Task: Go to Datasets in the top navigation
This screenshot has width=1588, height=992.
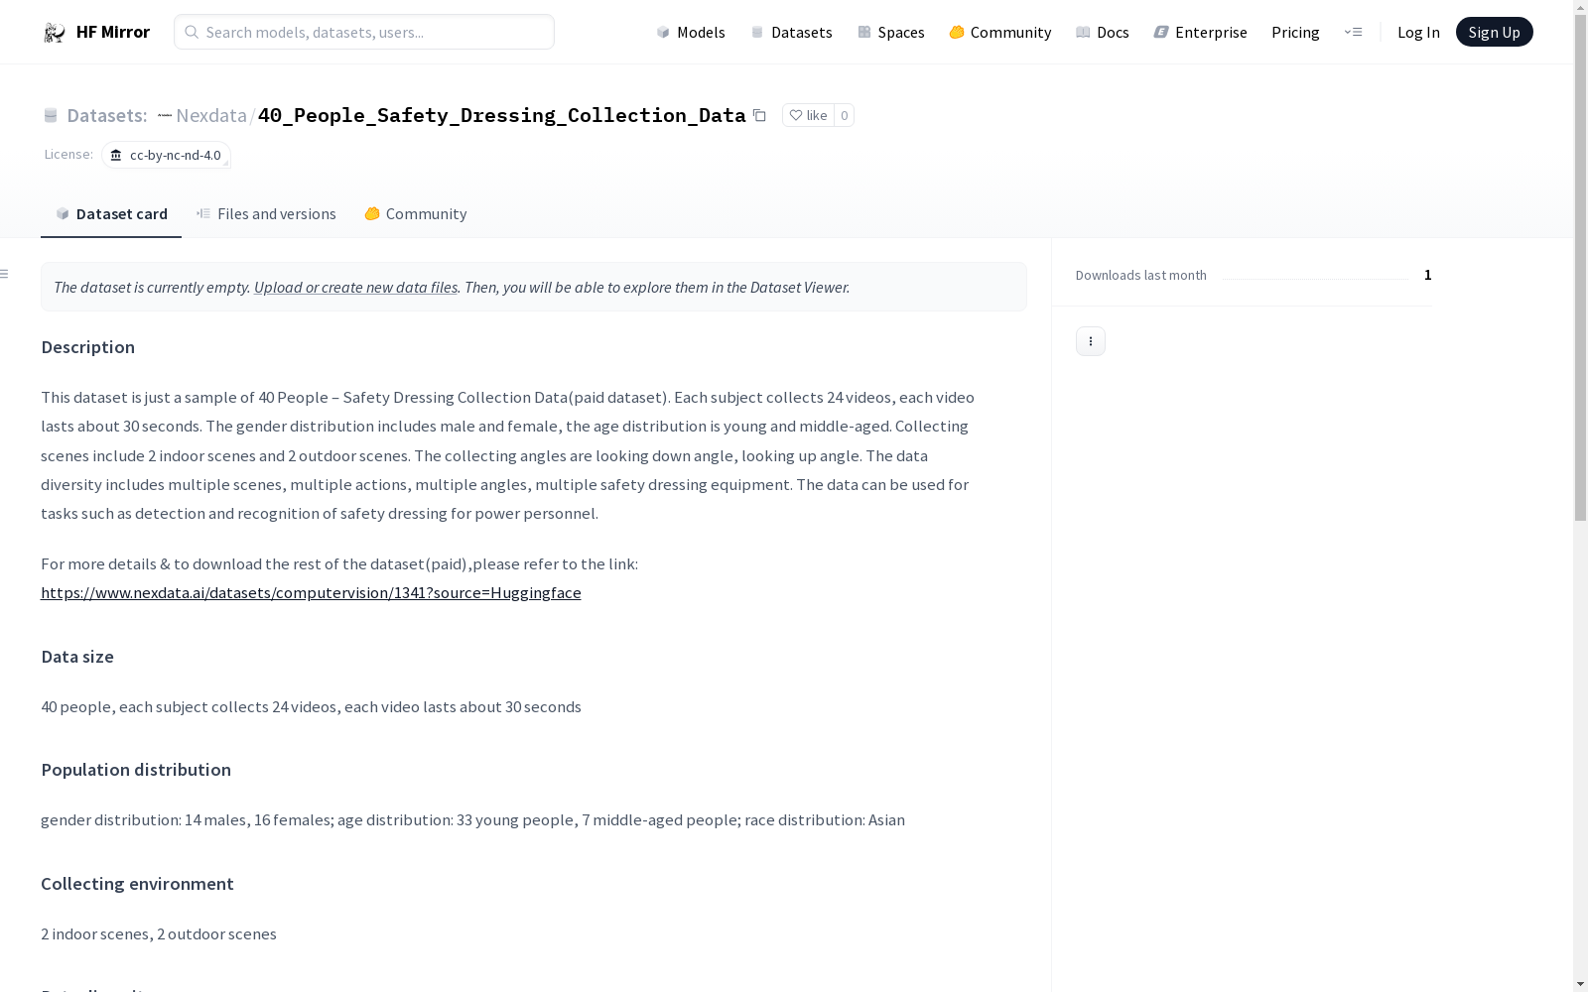Action: 791,32
